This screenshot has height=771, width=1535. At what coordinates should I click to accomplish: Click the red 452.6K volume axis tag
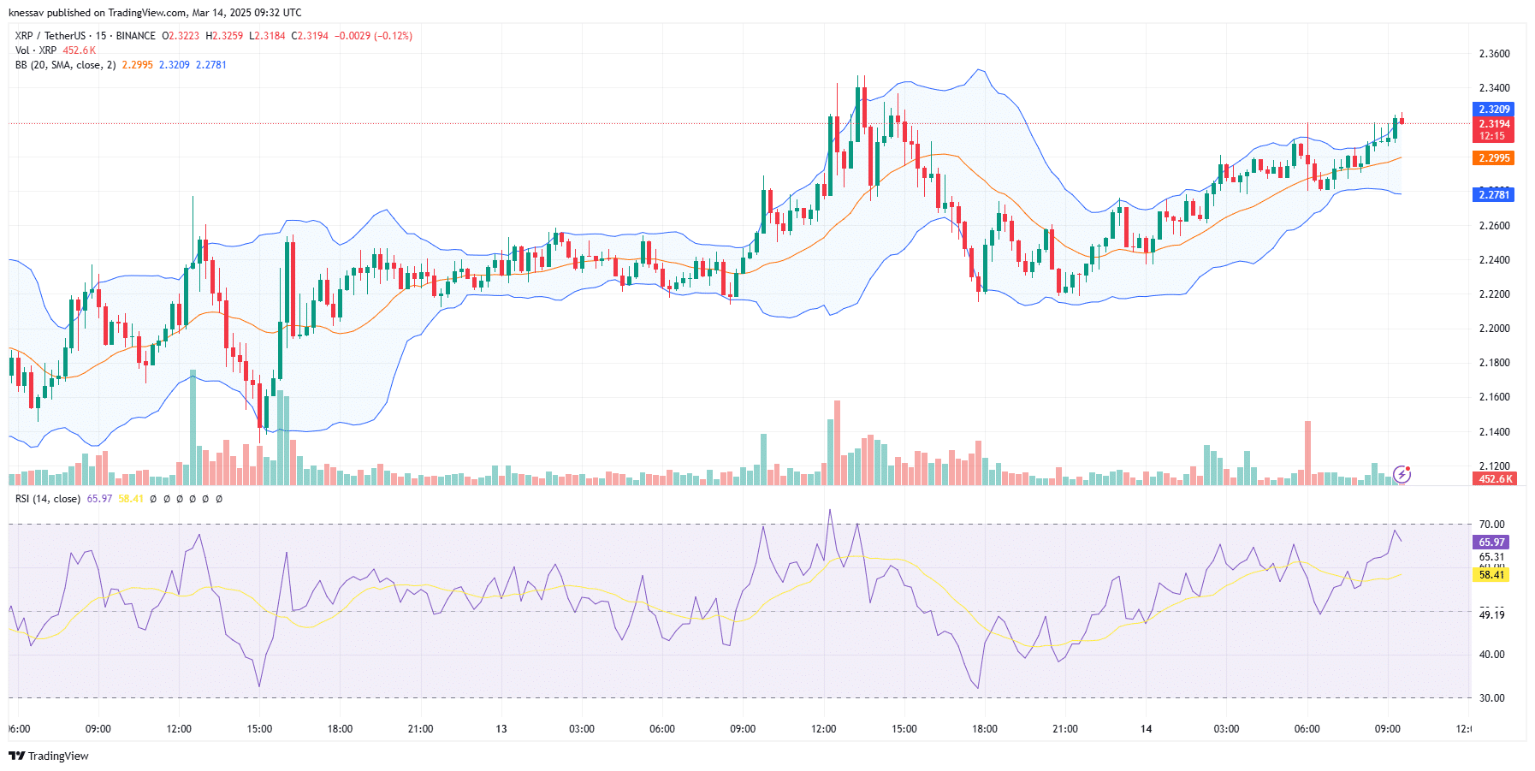coord(1494,479)
